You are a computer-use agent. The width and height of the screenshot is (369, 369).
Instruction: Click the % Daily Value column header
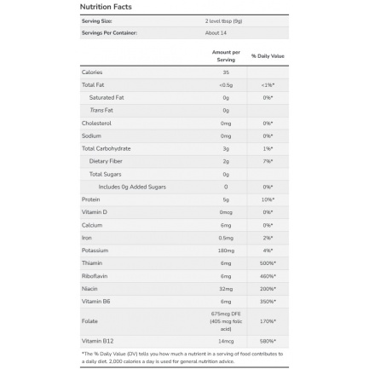[x=268, y=56]
